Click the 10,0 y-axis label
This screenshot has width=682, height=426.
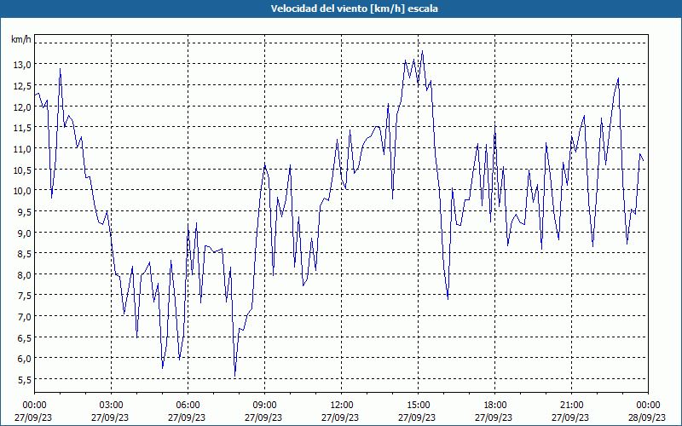(x=22, y=191)
